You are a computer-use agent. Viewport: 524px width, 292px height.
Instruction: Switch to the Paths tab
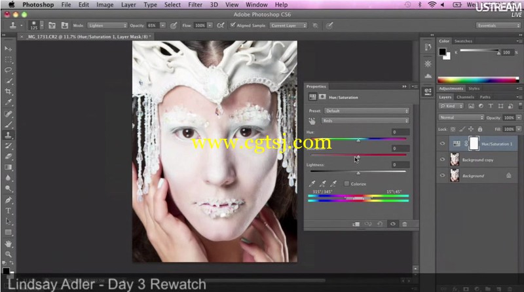[485, 97]
